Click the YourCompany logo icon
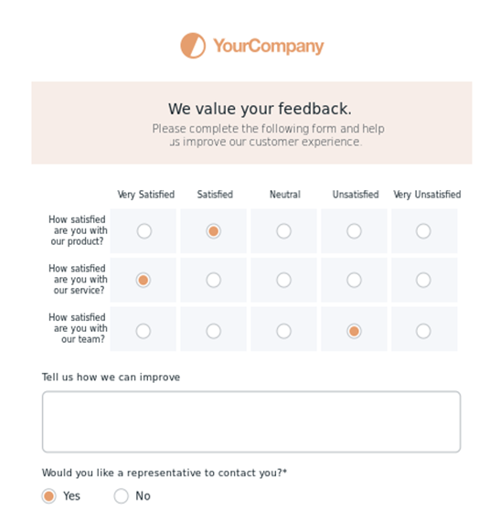The width and height of the screenshot is (500, 532). [x=193, y=46]
